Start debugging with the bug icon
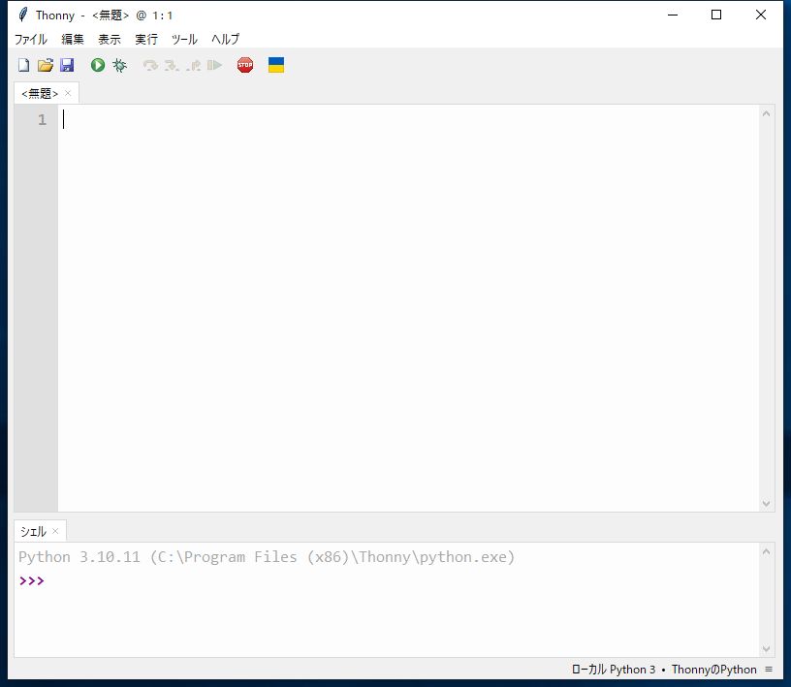This screenshot has width=791, height=687. [119, 65]
